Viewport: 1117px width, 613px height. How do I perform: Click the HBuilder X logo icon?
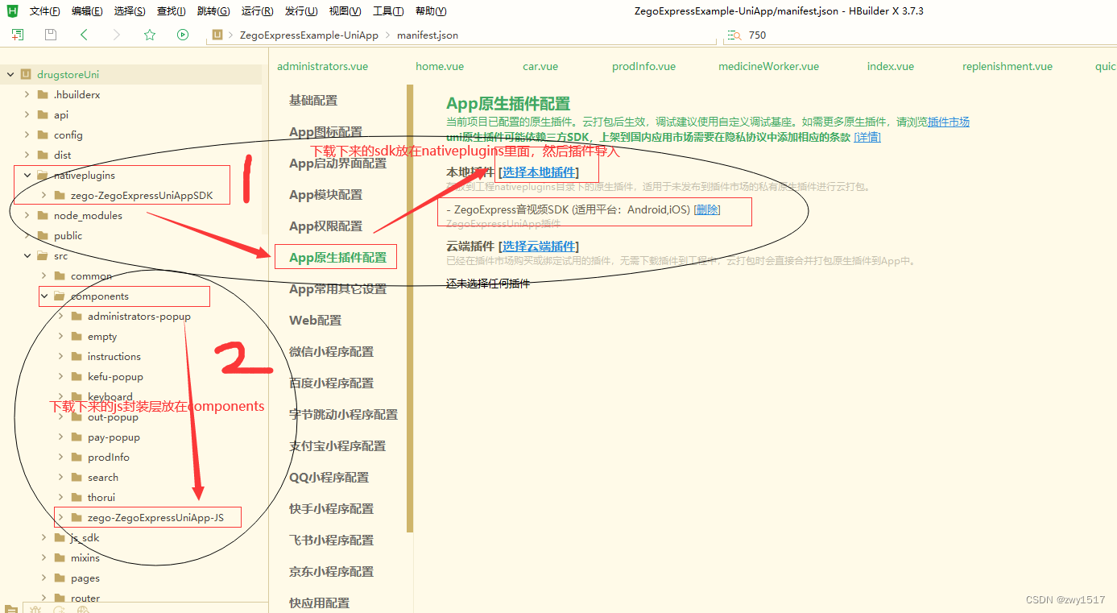12,10
